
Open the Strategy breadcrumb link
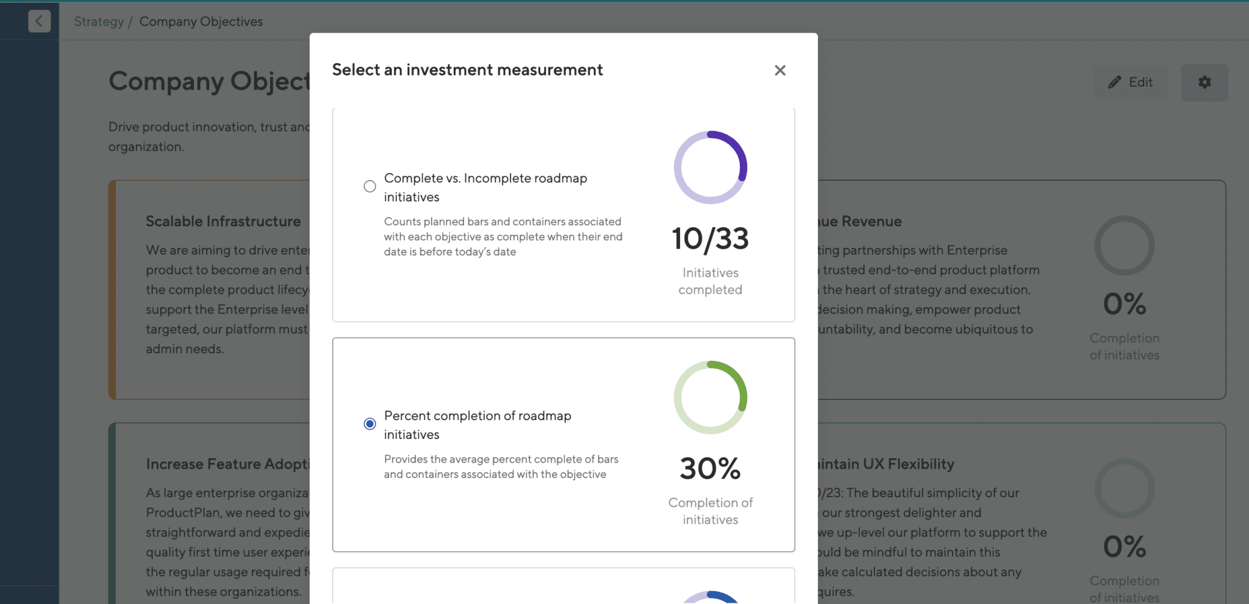(x=99, y=21)
